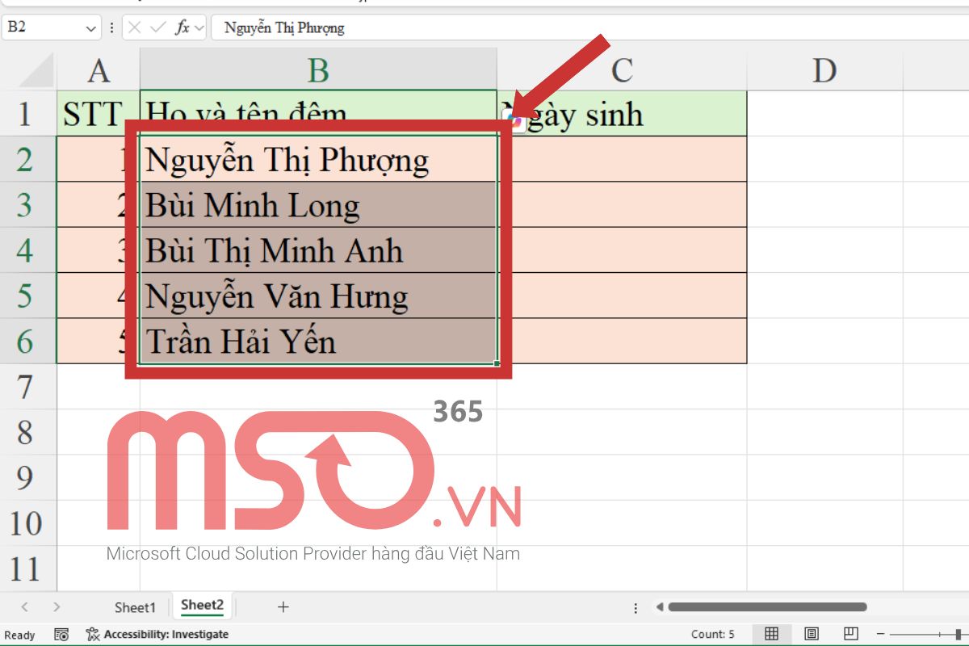Select column C header
Screen dimensions: 969x646
click(x=622, y=70)
